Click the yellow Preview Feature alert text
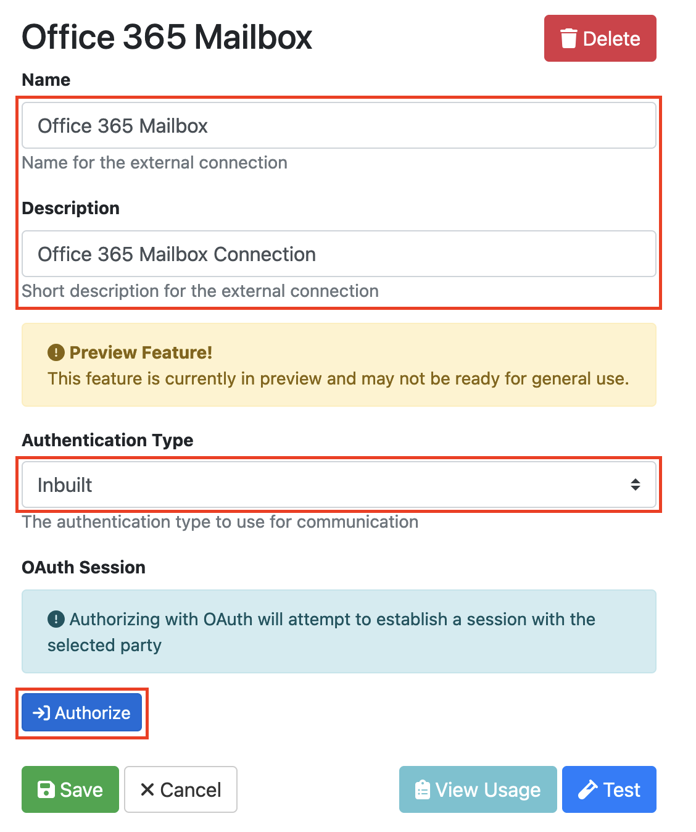The image size is (696, 832). [338, 378]
